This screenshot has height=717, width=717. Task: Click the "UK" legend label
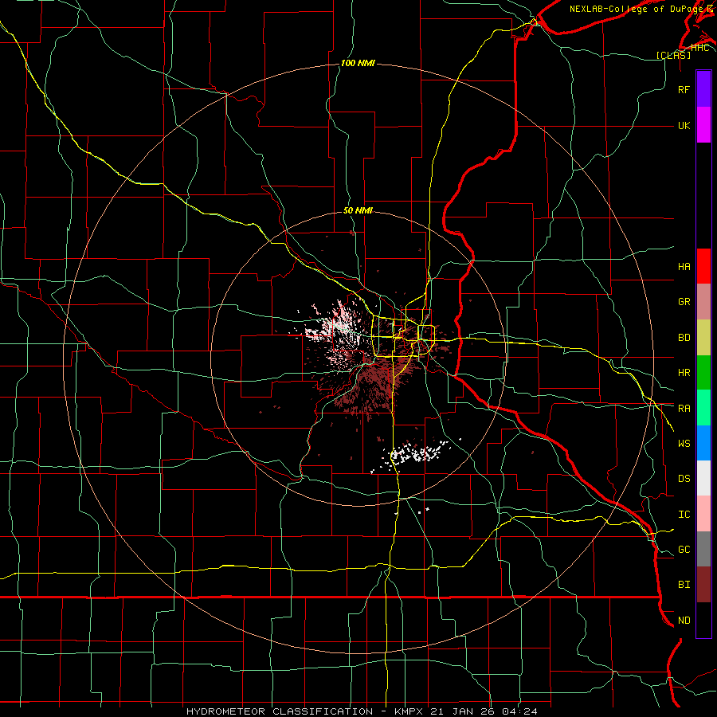[x=684, y=125]
